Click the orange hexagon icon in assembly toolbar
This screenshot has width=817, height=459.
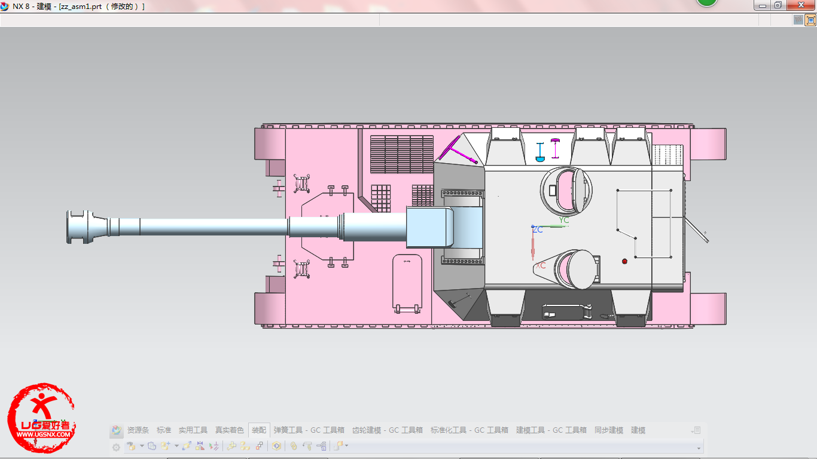[x=276, y=446]
